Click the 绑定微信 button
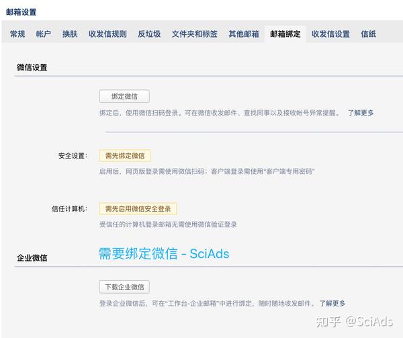 (x=124, y=96)
